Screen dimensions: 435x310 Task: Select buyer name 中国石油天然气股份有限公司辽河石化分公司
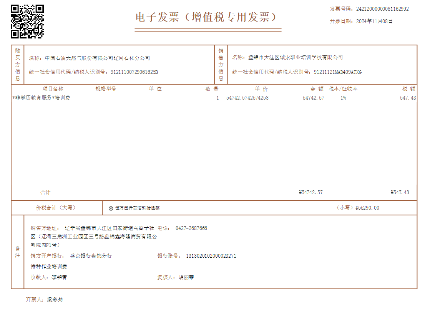(97, 58)
